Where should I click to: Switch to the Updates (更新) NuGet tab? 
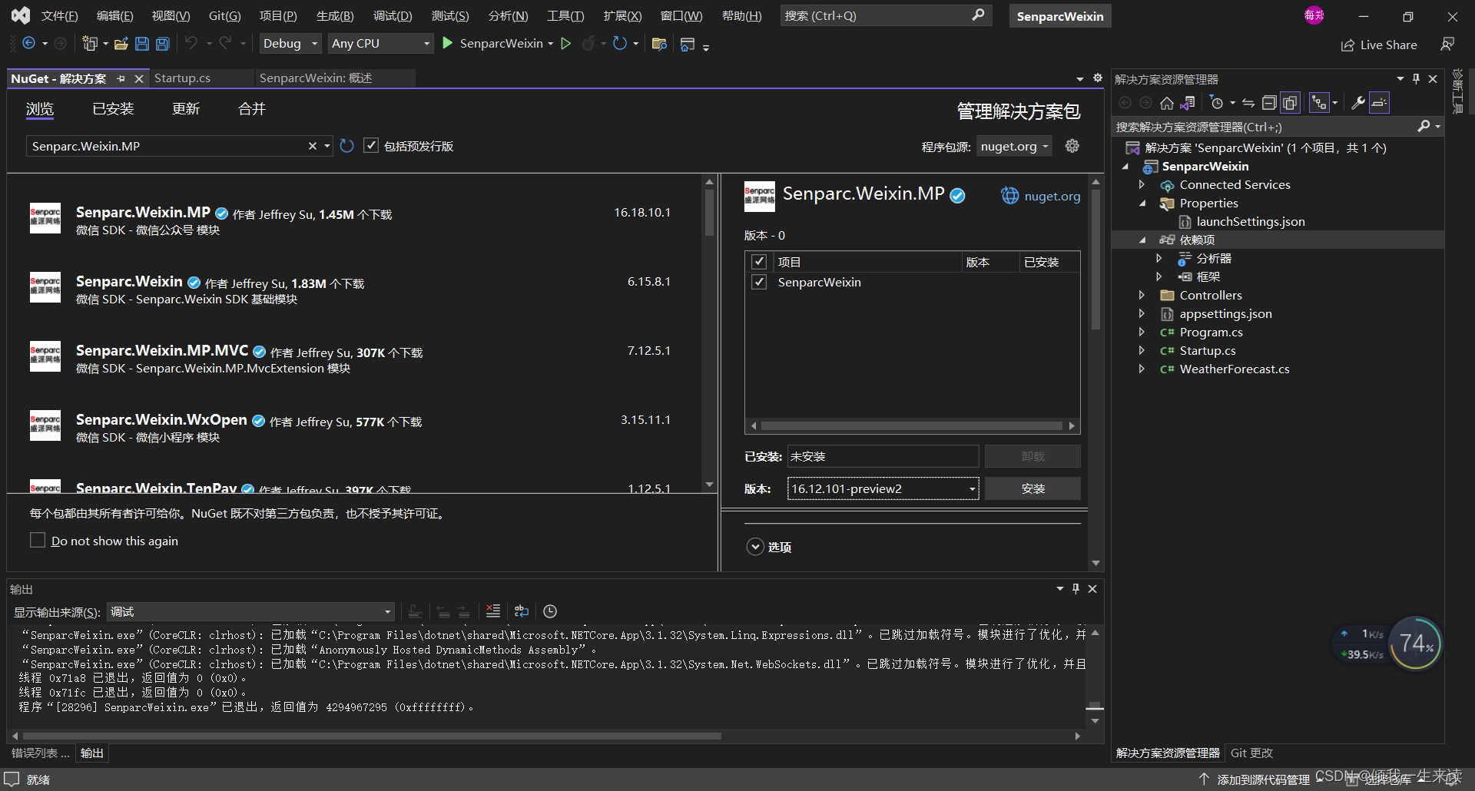click(x=186, y=109)
